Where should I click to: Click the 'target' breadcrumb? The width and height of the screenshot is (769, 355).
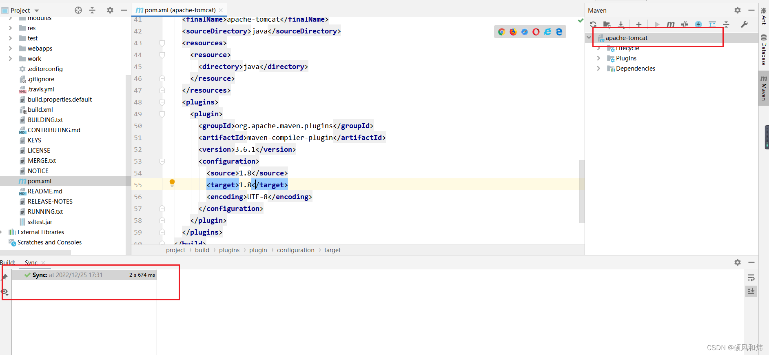332,250
